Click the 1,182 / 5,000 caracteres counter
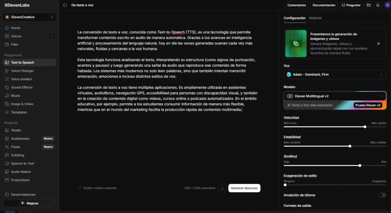 click(x=199, y=188)
